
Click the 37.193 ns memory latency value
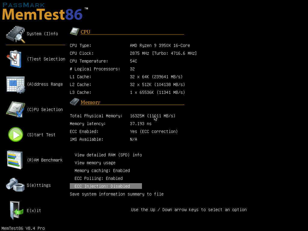[141, 124]
